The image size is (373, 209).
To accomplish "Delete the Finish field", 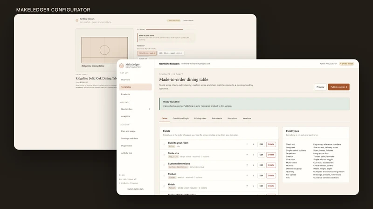I will coord(271,186).
